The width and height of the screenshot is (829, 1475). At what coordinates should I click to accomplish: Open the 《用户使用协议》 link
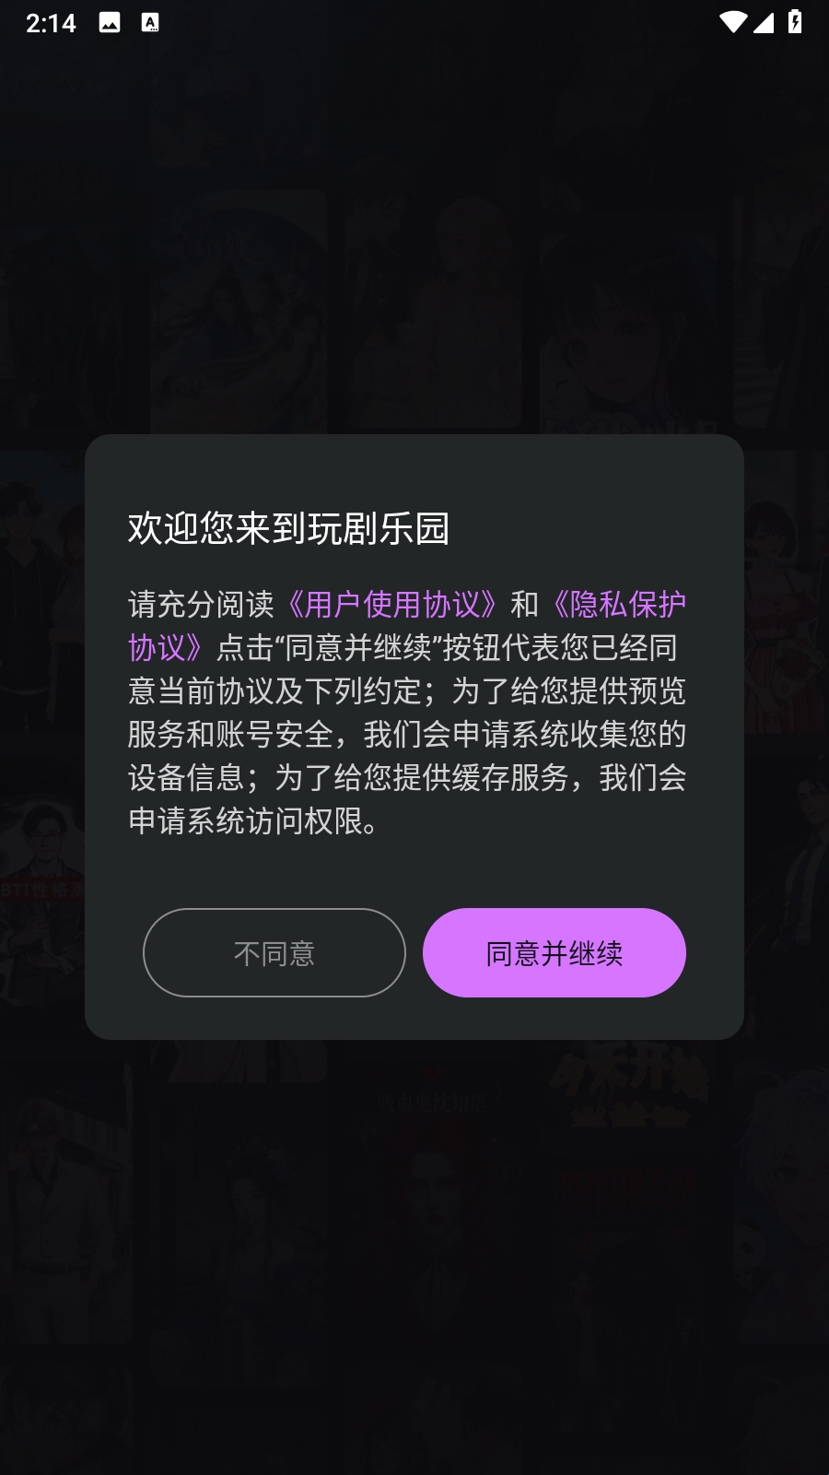click(392, 605)
